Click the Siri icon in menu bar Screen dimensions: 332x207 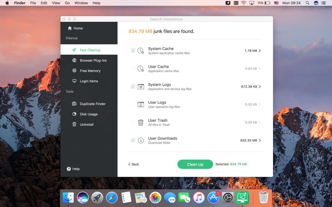(316, 3)
